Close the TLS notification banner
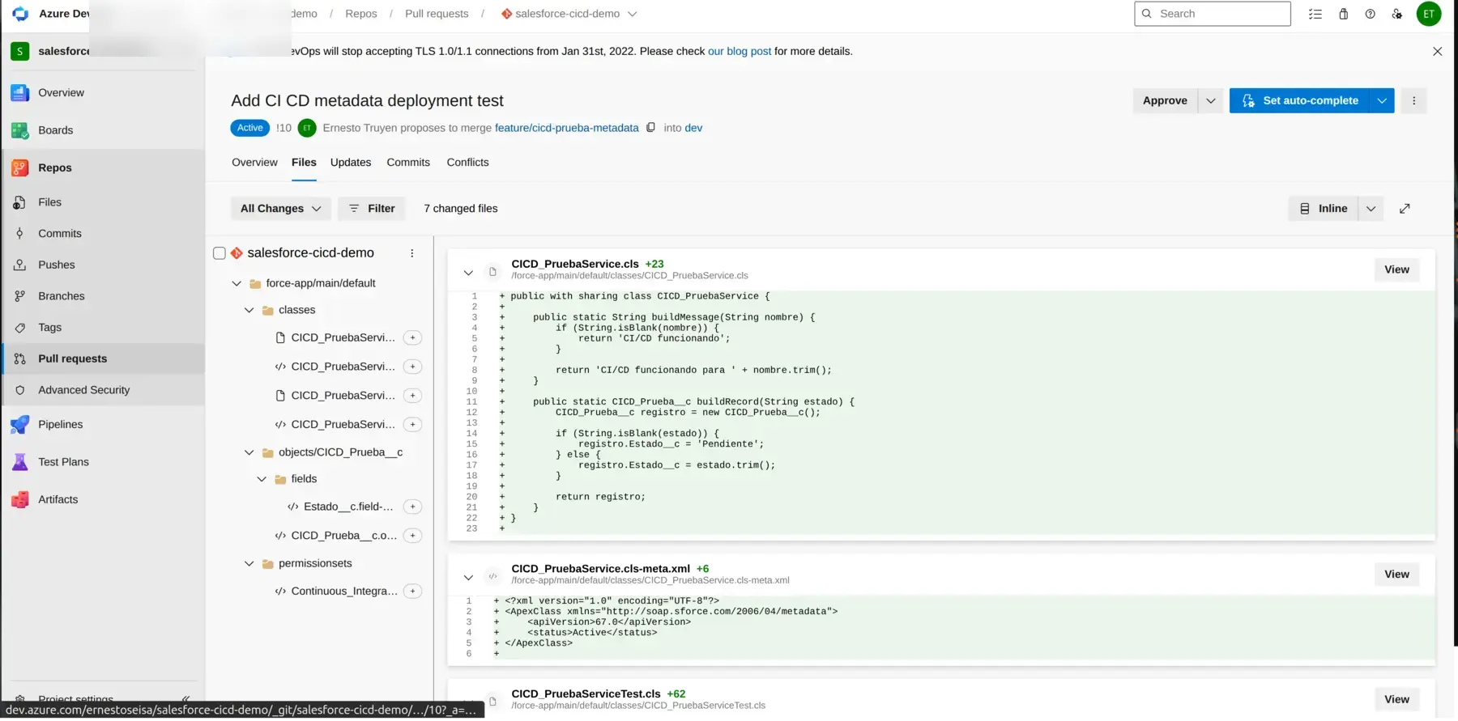This screenshot has height=721, width=1458. tap(1437, 52)
